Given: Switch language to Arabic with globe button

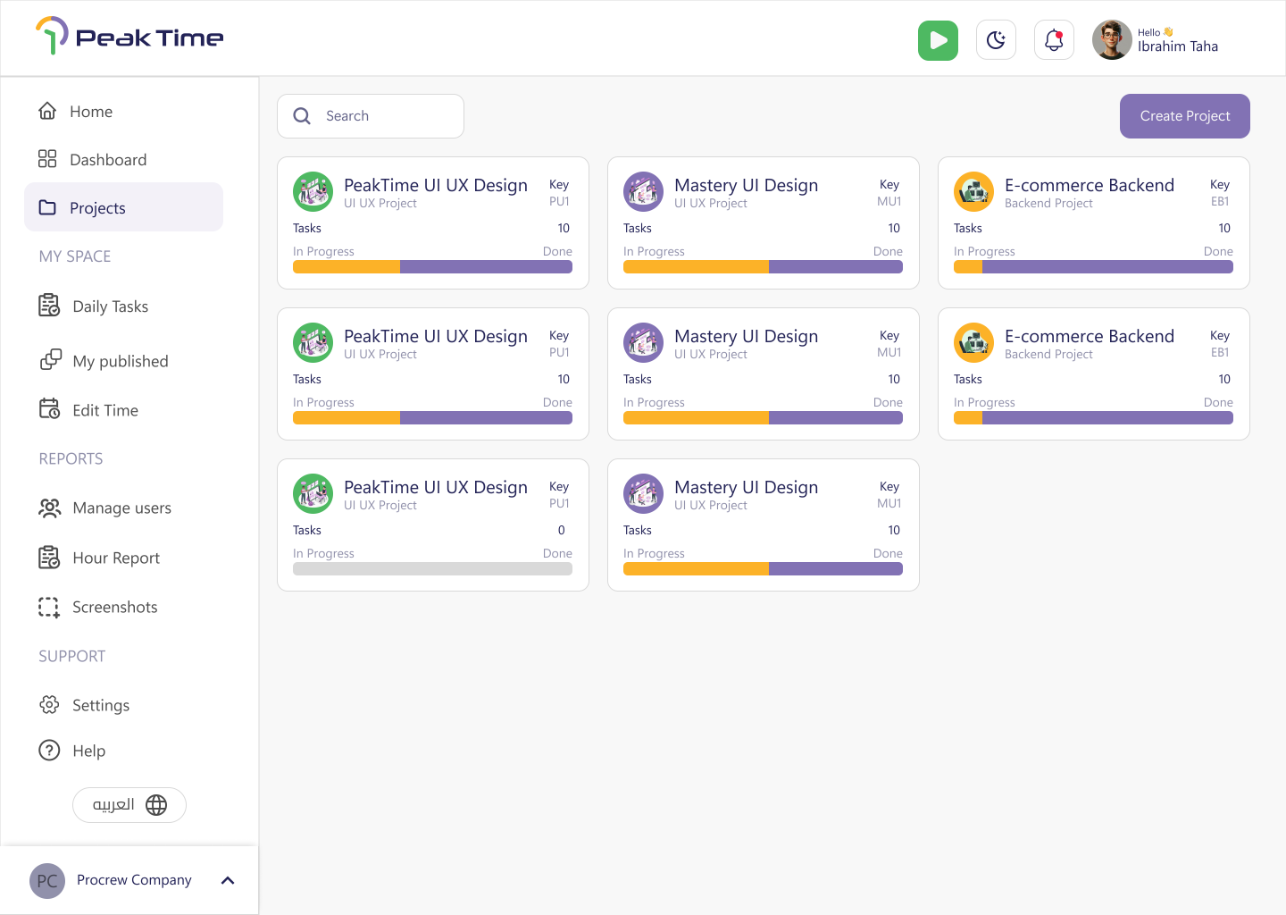Looking at the screenshot, I should coord(129,805).
